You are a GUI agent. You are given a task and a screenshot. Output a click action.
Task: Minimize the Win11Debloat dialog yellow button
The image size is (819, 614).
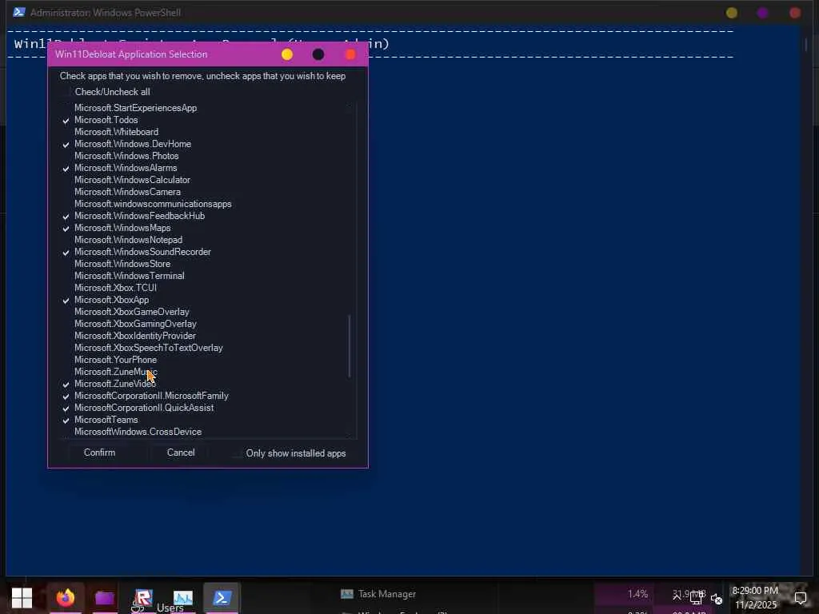(287, 54)
